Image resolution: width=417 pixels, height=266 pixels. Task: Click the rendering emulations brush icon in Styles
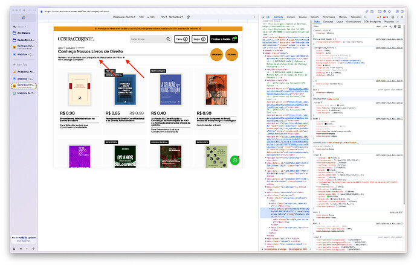pos(395,27)
